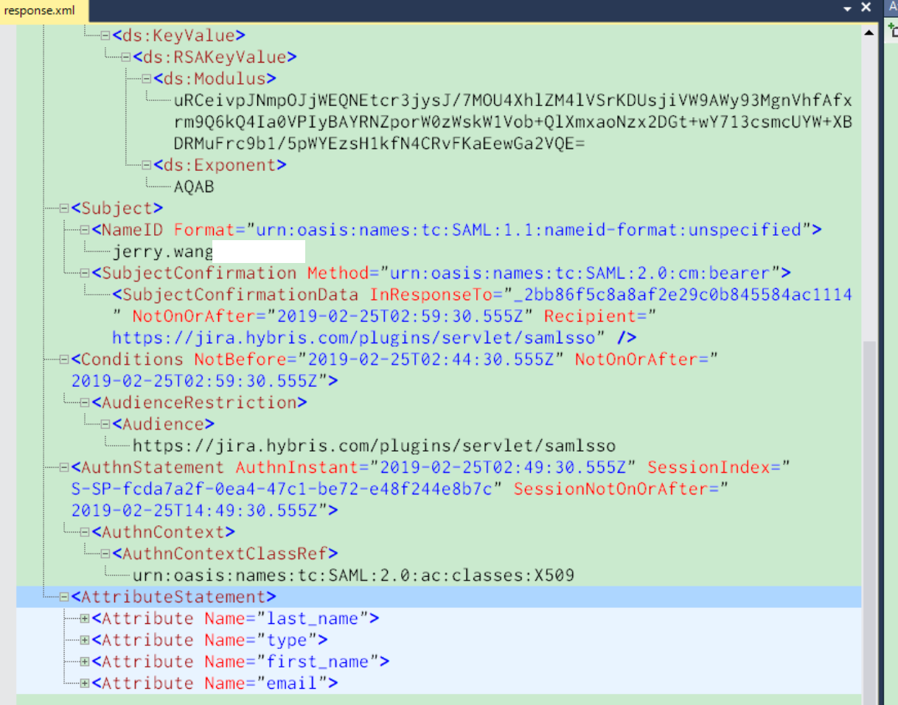Click the "email" attribute value
The width and height of the screenshot is (898, 705).
292,684
